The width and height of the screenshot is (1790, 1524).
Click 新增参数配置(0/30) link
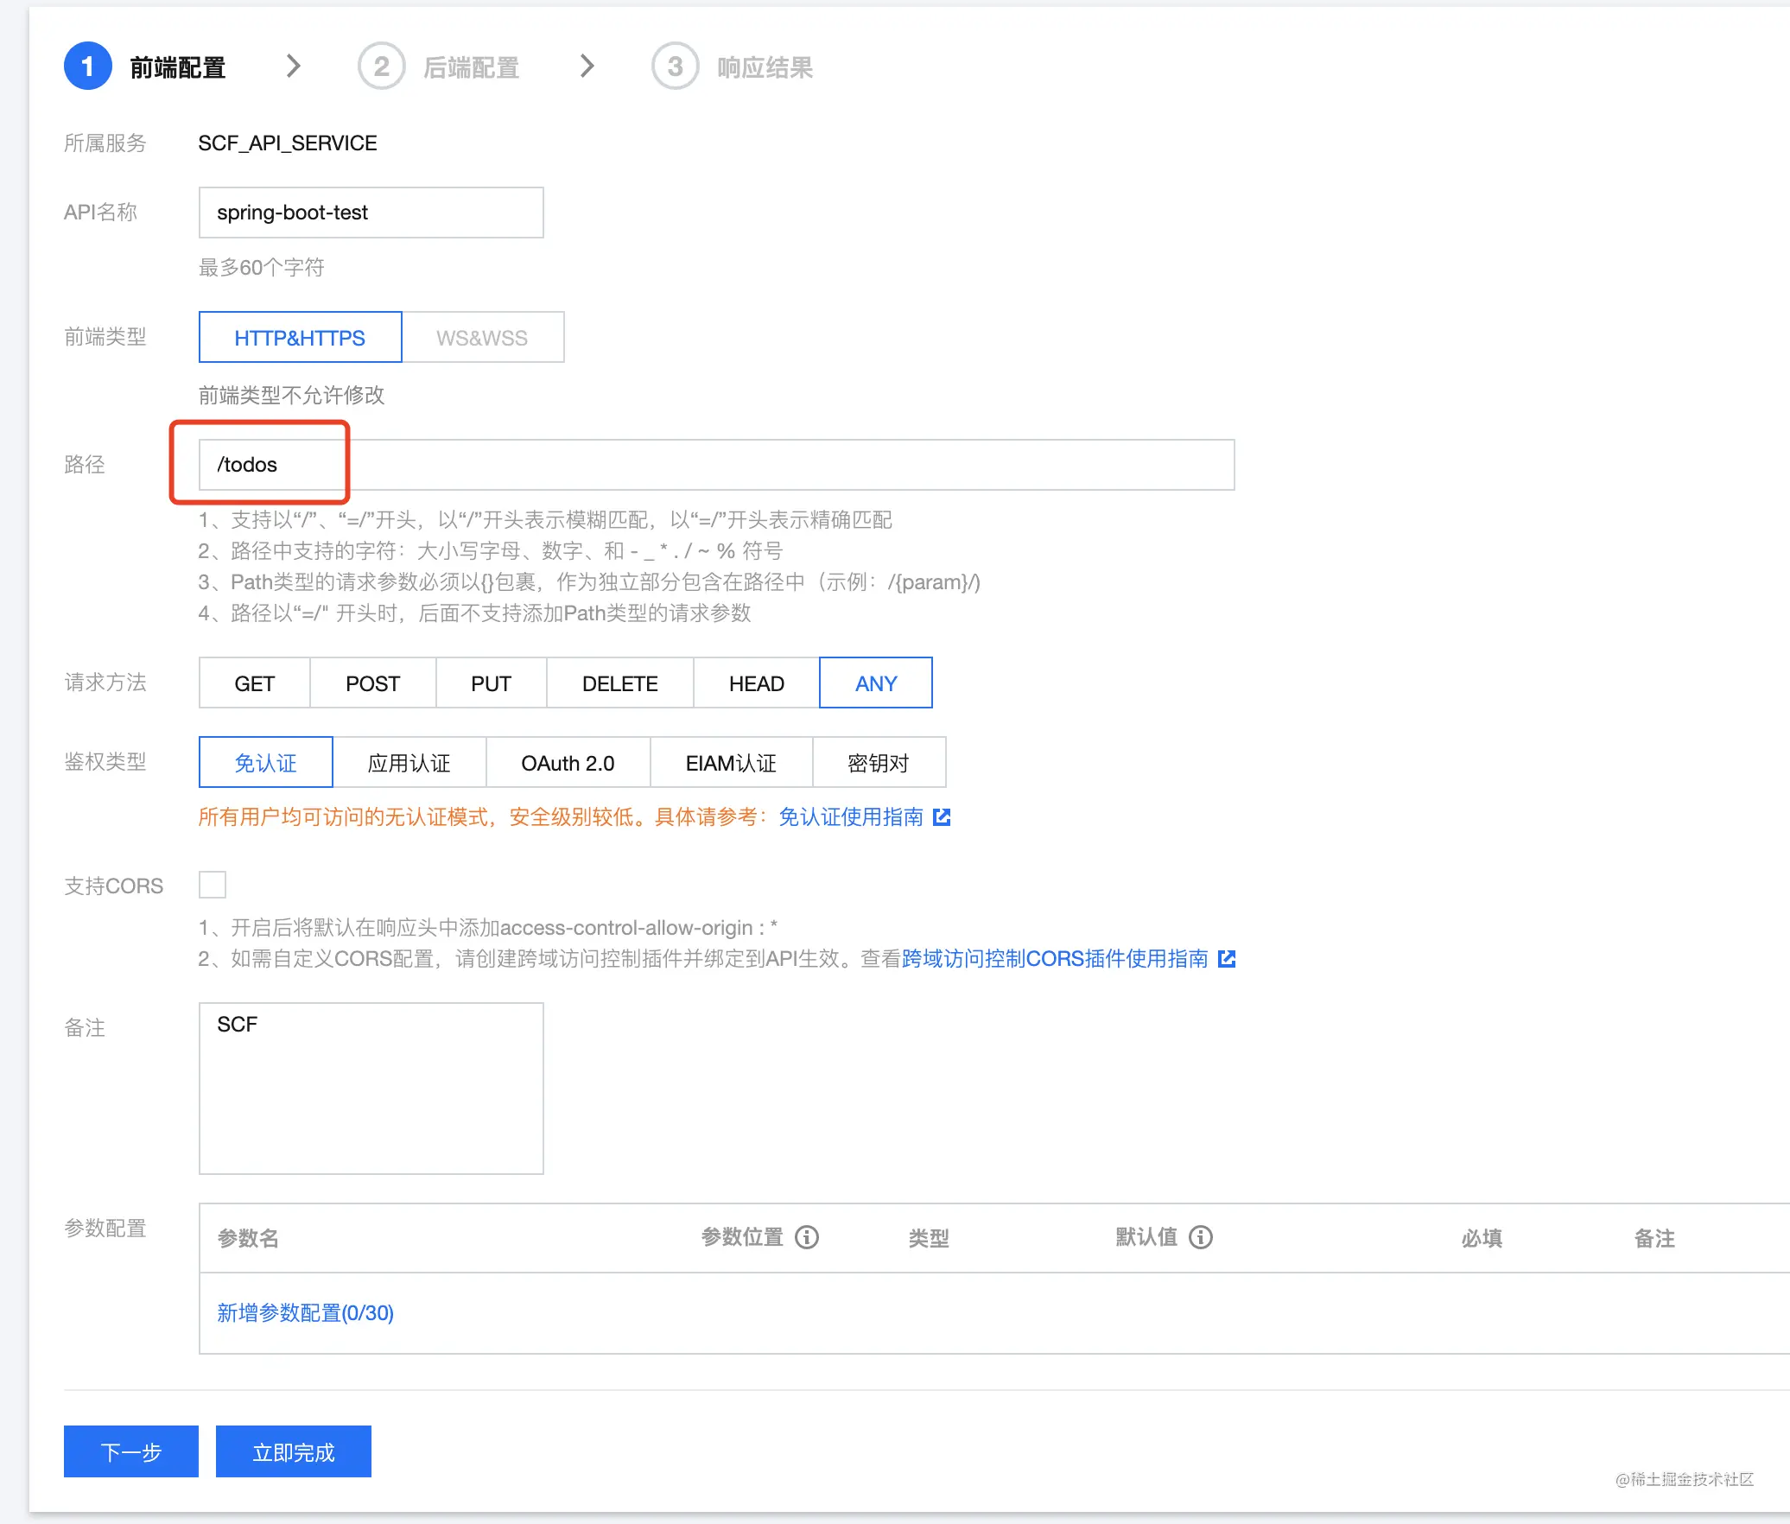tap(306, 1312)
